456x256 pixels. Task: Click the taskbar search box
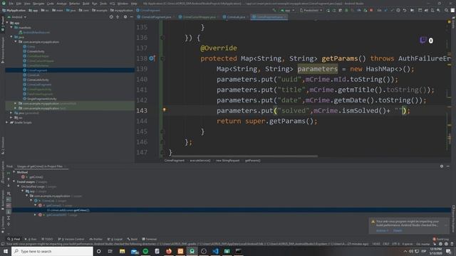(52, 251)
